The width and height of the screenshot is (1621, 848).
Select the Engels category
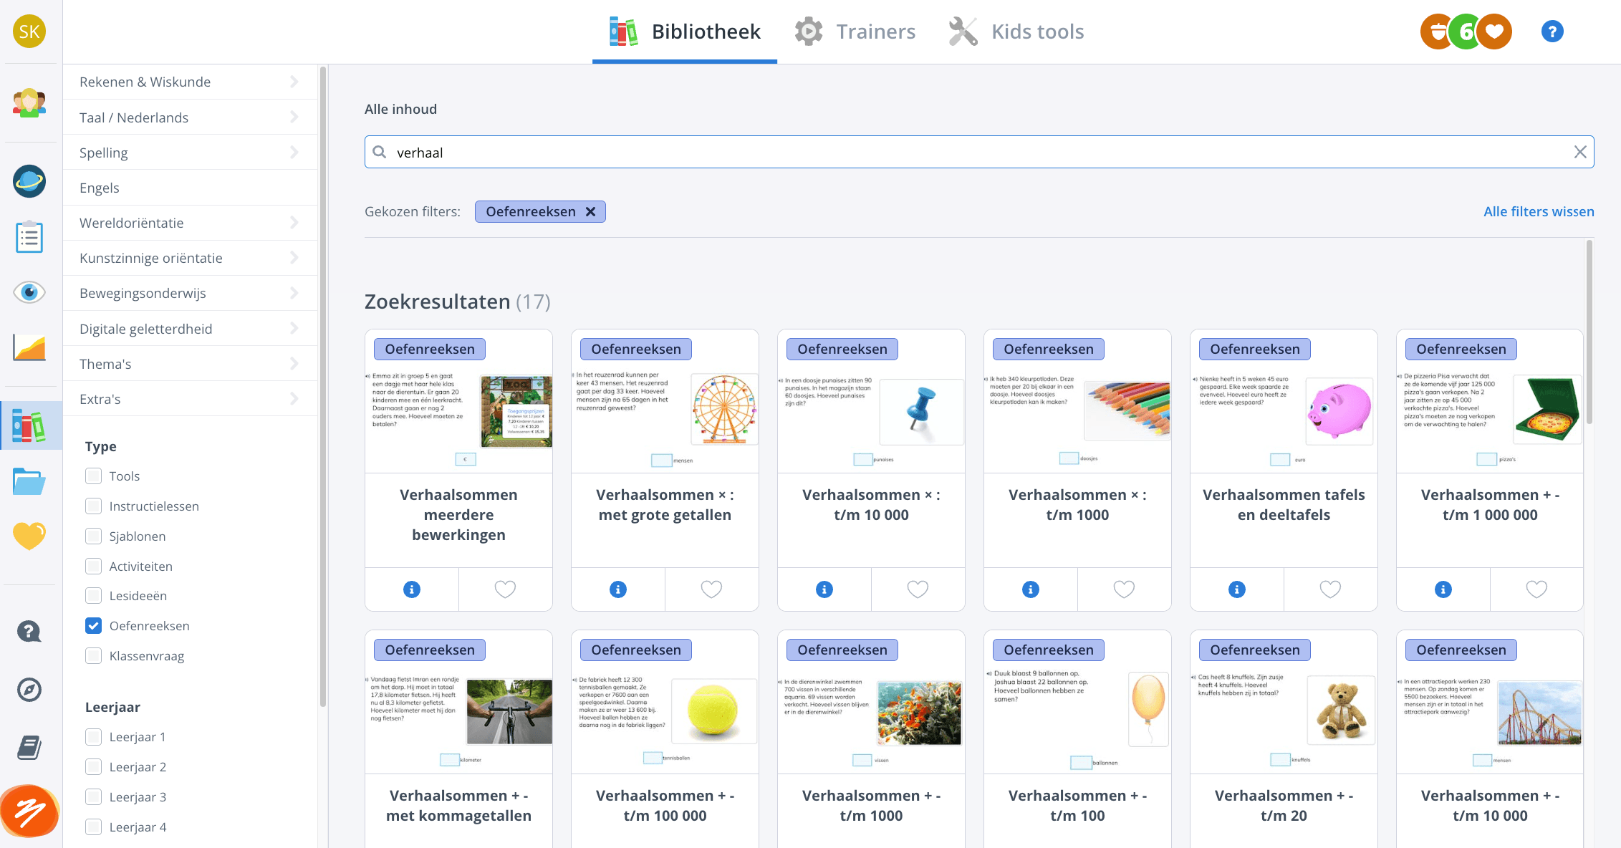pyautogui.click(x=190, y=188)
